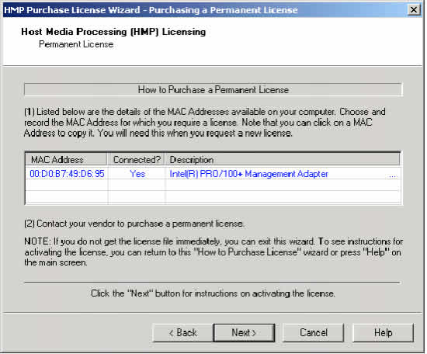
Task: Click the Host Media Processing (HMP) Licensing heading
Action: pyautogui.click(x=113, y=32)
